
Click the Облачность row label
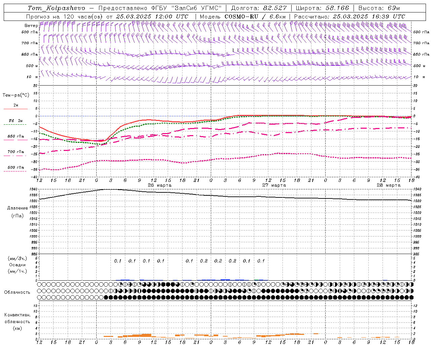(x=17, y=292)
